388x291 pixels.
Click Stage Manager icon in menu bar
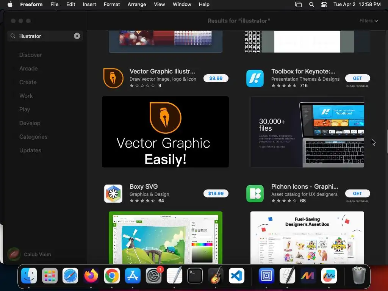coord(299,5)
